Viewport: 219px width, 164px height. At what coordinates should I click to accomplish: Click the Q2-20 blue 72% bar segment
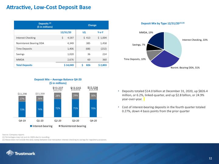click(58, 108)
